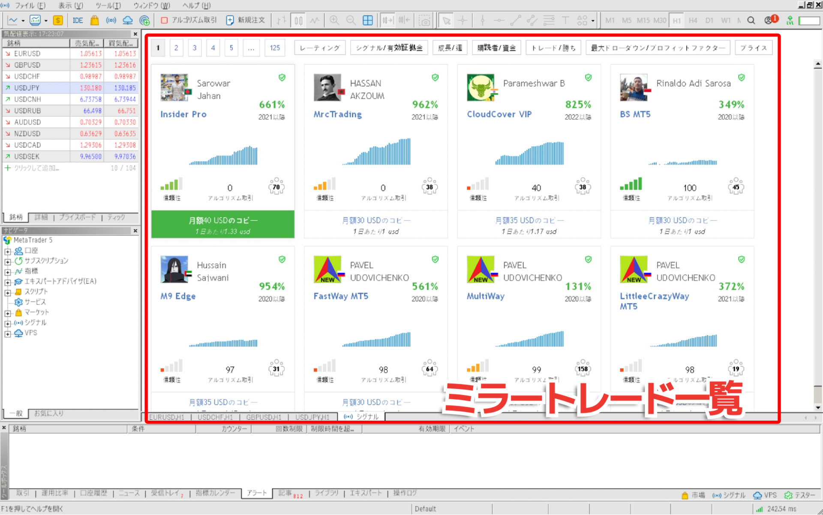Select the text label tool
Screen dimensions: 823x515
coord(565,20)
